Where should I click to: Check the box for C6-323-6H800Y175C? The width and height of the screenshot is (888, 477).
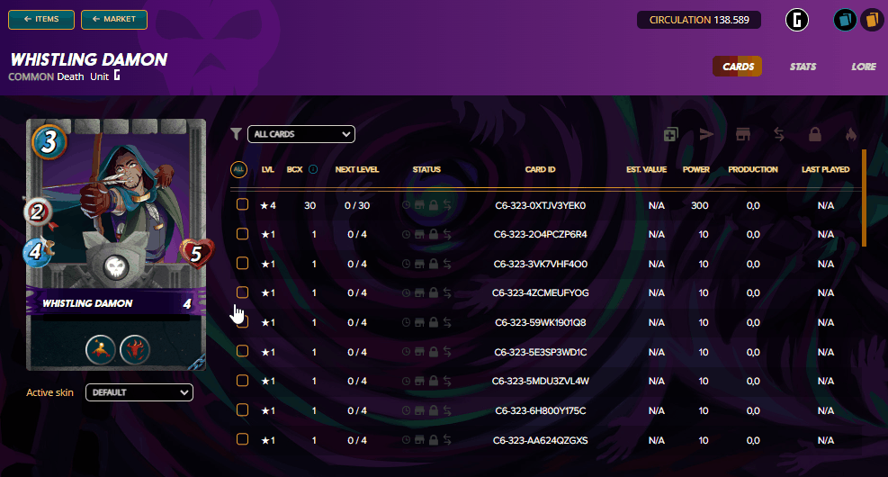tap(242, 409)
